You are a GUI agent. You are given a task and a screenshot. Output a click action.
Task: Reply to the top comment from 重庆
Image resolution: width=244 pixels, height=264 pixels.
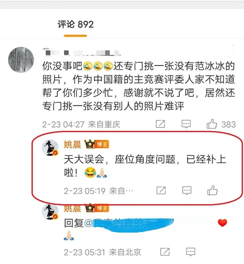point(186,124)
